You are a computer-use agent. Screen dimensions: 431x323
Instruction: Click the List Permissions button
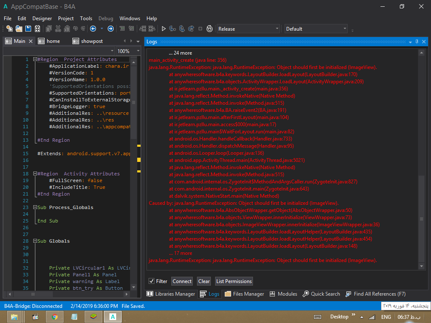(x=234, y=281)
